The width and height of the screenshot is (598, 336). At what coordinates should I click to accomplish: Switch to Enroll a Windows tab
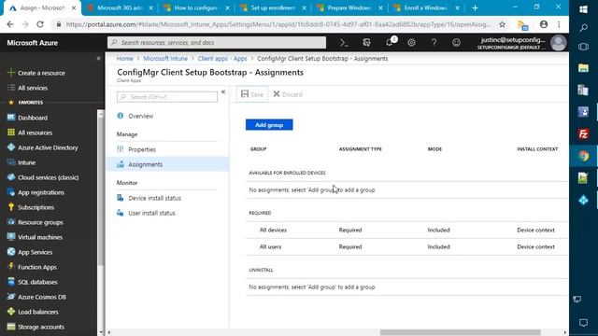point(426,7)
